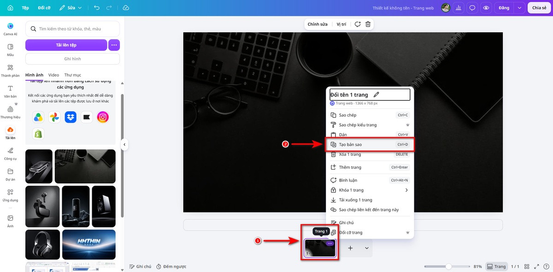
Task: Toggle fullscreen presentation mode
Action: click(536, 266)
